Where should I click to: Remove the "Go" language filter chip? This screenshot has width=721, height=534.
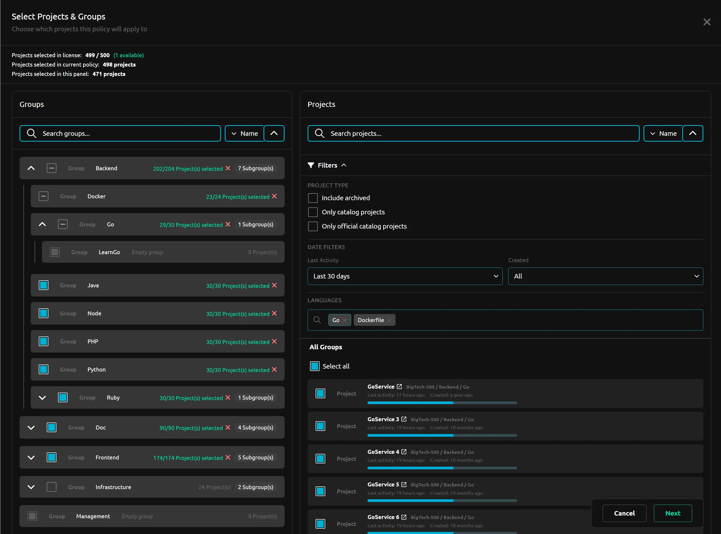point(345,320)
